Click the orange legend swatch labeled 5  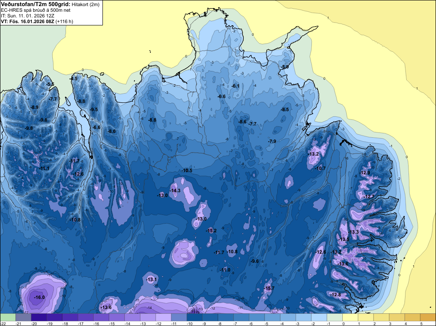[428, 317]
